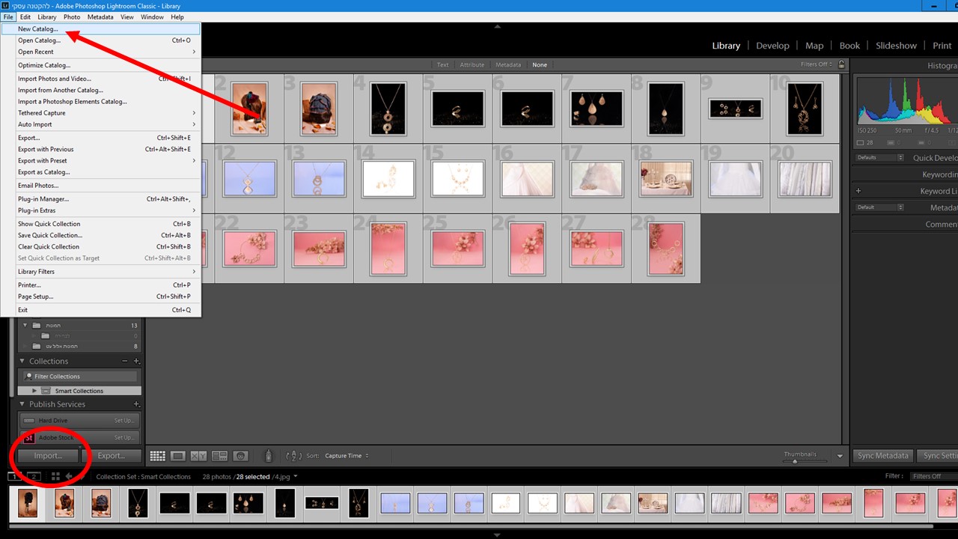Screen dimensions: 958x539
Task: Open the Filters Off dropdown above the grid
Action: (x=817, y=64)
